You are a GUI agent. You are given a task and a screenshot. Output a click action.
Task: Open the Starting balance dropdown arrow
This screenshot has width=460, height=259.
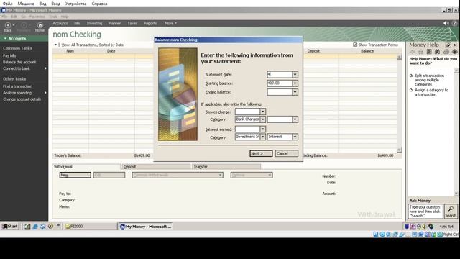pyautogui.click(x=295, y=83)
